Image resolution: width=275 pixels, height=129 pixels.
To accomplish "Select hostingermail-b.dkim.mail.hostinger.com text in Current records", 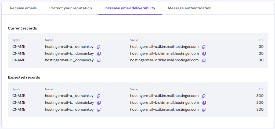I will pos(165,53).
